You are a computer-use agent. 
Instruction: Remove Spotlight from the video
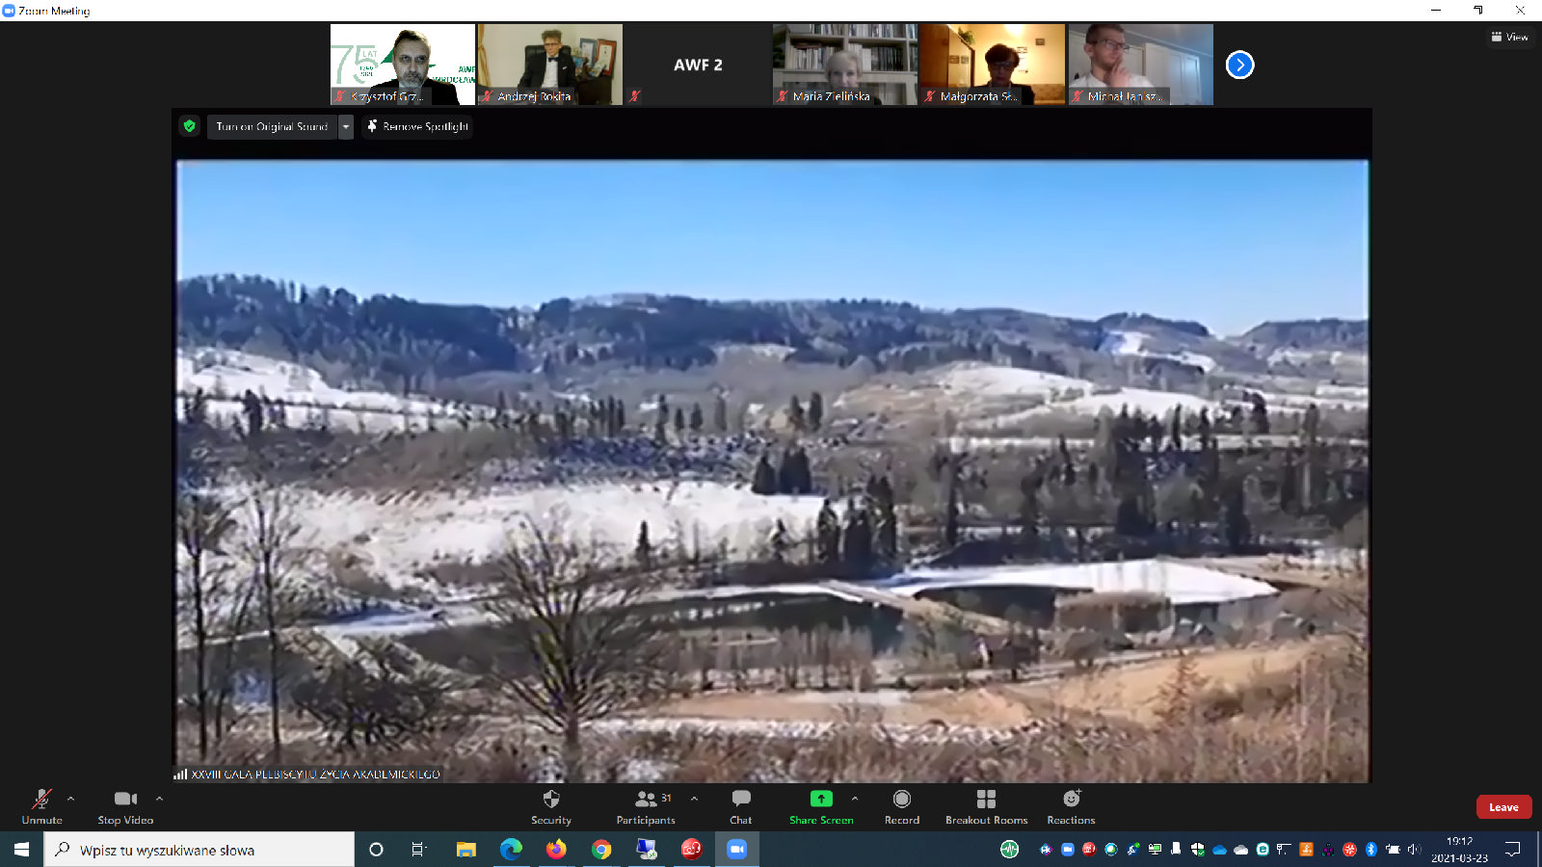417,126
